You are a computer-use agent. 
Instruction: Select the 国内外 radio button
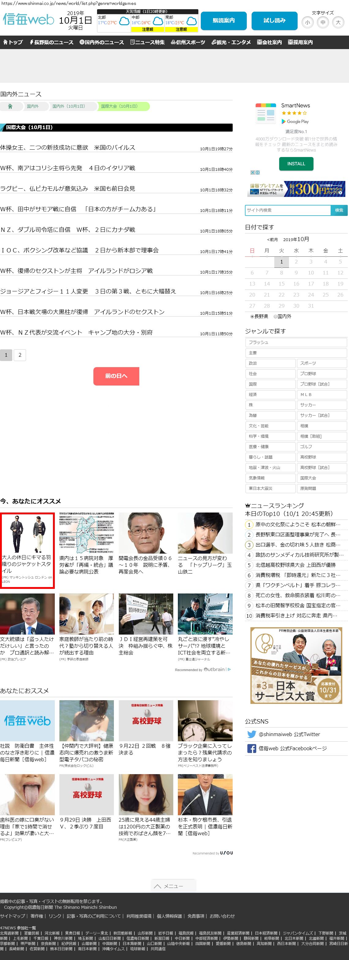pos(275,317)
